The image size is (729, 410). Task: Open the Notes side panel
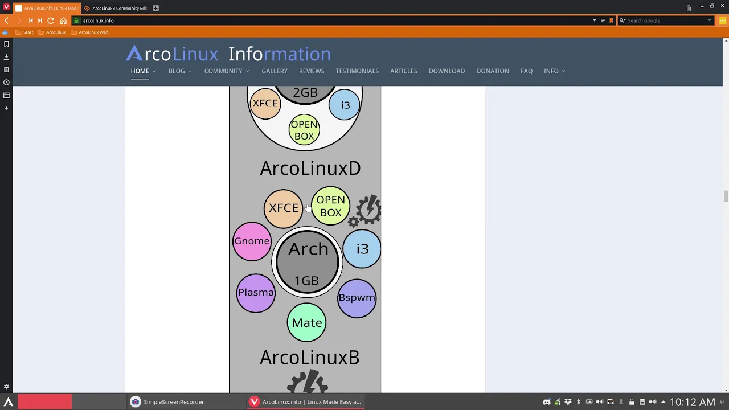(x=6, y=69)
